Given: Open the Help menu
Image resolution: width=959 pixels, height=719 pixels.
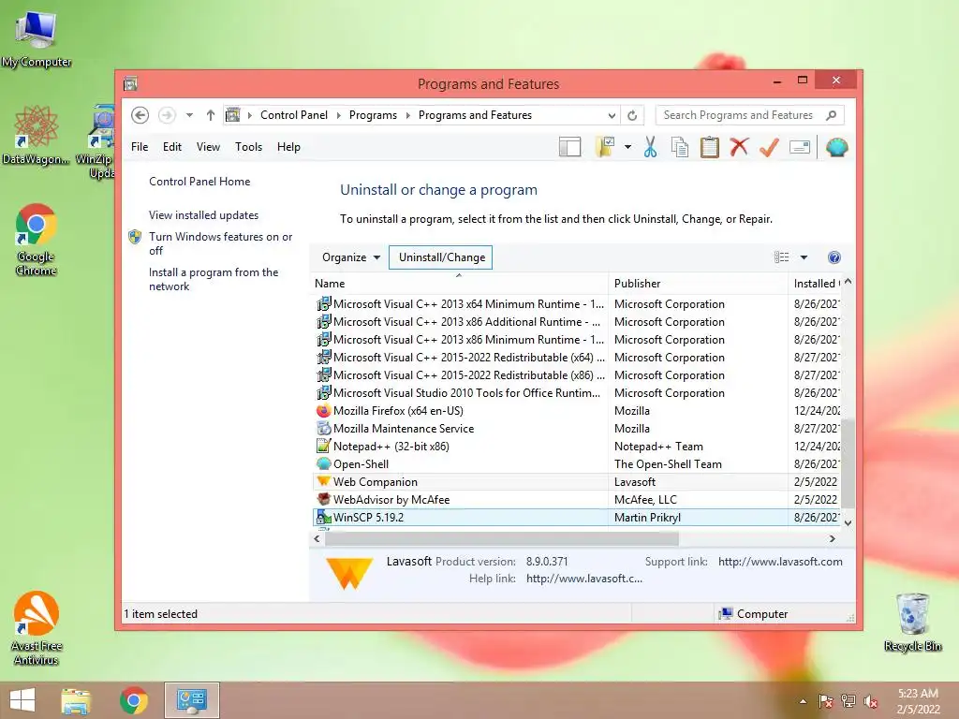Looking at the screenshot, I should 288,147.
